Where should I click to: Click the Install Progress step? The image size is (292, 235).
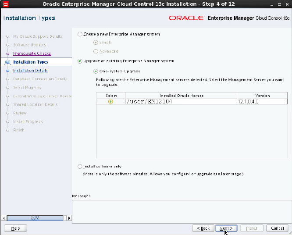coord(28,121)
